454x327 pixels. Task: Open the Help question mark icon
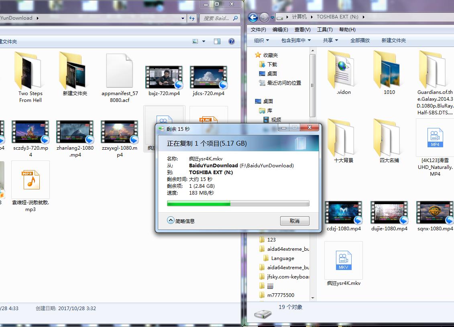pos(232,41)
